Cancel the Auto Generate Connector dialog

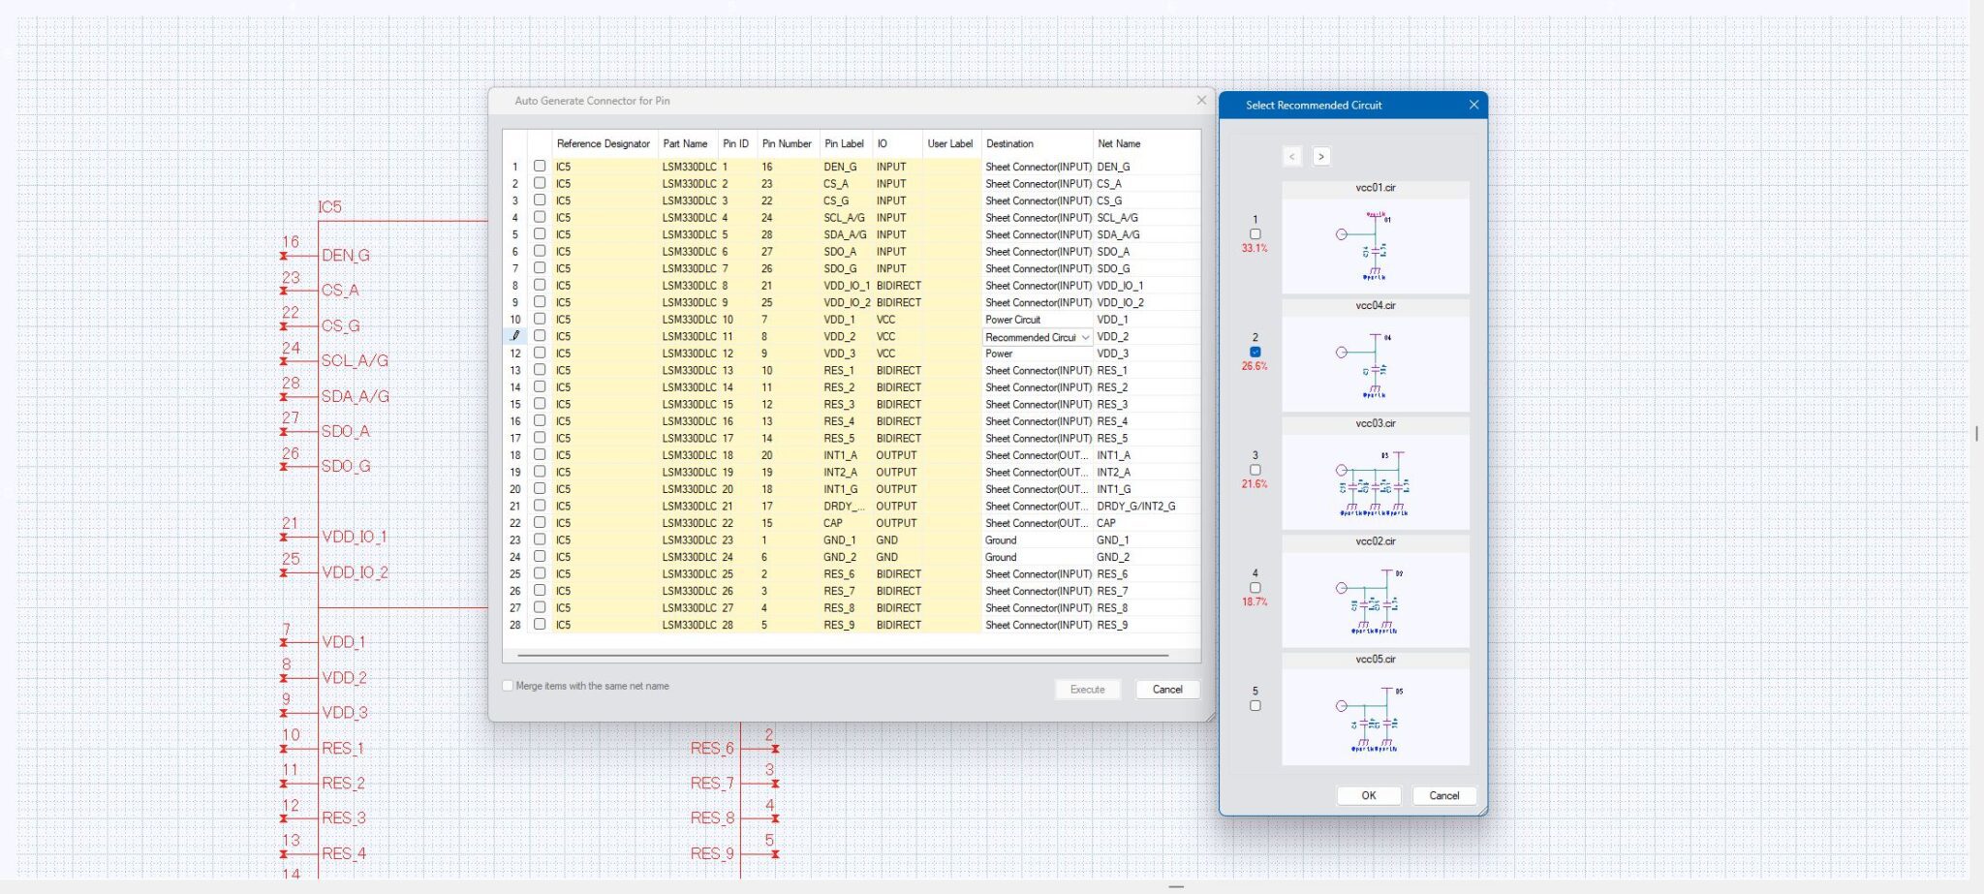click(1167, 689)
